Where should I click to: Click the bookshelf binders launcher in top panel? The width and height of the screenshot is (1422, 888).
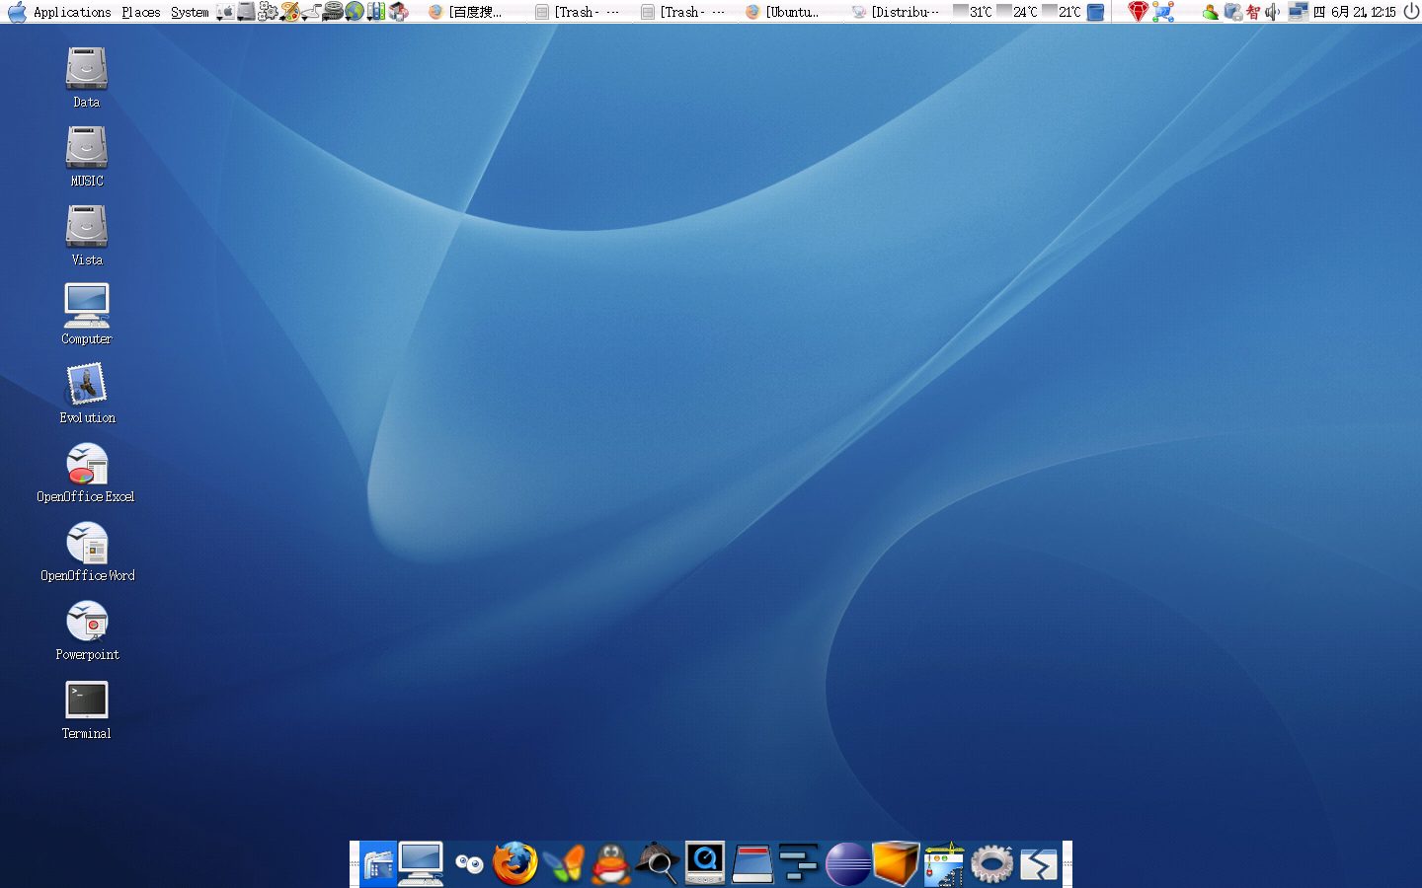click(x=376, y=12)
